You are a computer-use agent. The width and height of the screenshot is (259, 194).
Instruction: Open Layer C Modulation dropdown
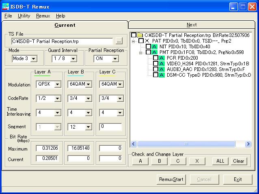point(120,84)
